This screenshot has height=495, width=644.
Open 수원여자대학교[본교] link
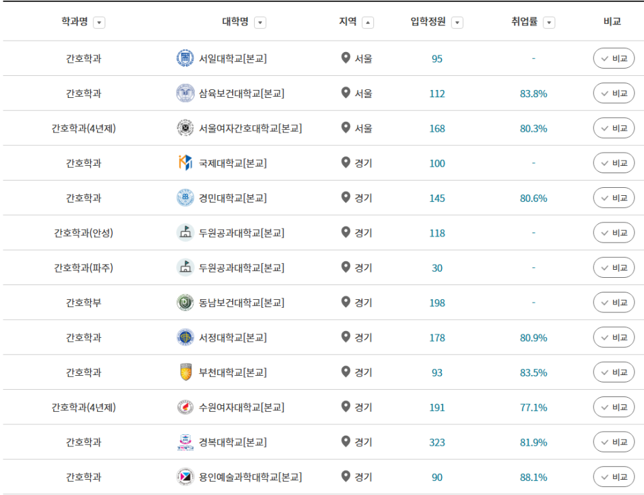click(x=241, y=407)
